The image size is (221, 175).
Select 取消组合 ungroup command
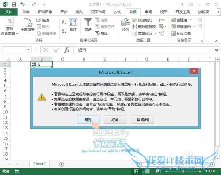181,27
